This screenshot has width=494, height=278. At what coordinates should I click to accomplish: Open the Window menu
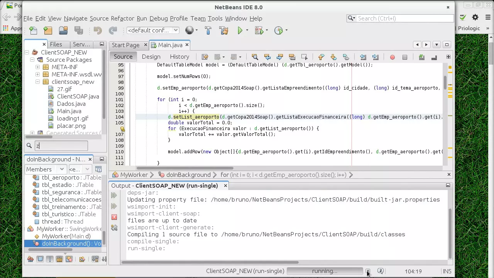236,18
